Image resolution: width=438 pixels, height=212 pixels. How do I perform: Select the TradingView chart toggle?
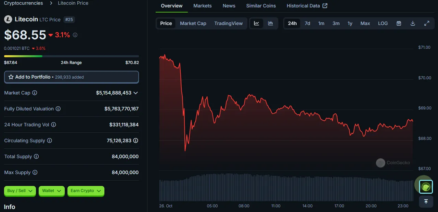coord(229,23)
